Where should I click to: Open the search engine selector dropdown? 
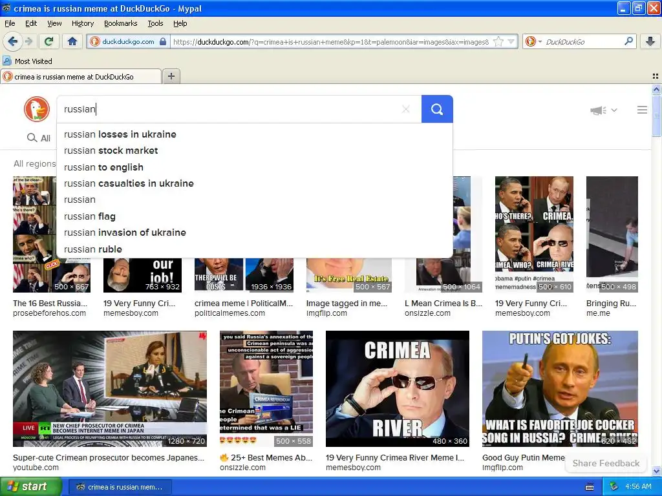(533, 41)
